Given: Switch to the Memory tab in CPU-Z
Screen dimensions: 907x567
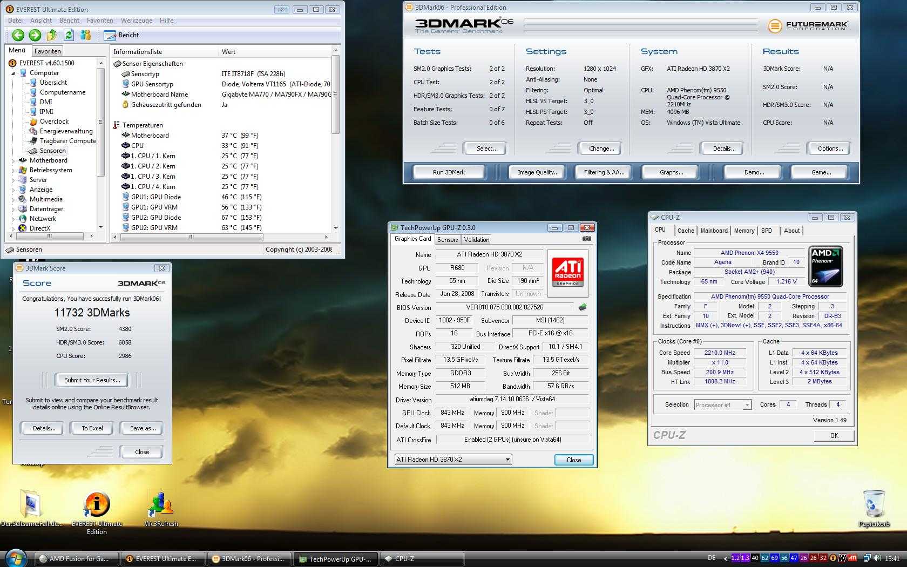Looking at the screenshot, I should point(744,231).
